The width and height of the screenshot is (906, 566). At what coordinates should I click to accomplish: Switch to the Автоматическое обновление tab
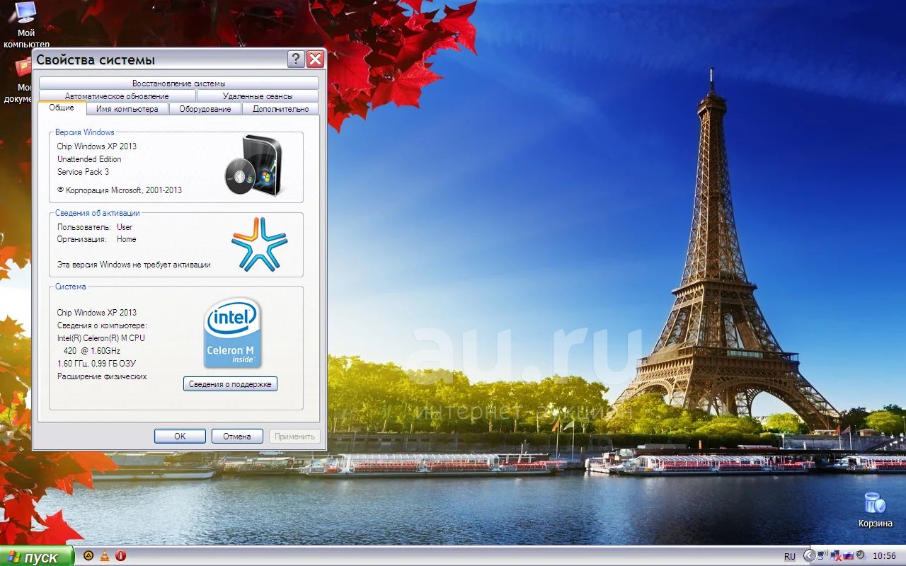[117, 96]
